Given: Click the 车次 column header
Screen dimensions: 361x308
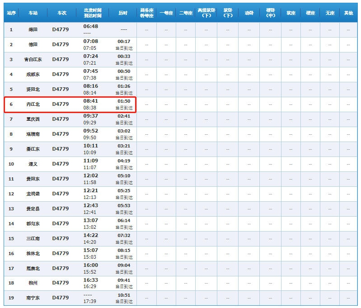Looking at the screenshot, I should point(61,13).
